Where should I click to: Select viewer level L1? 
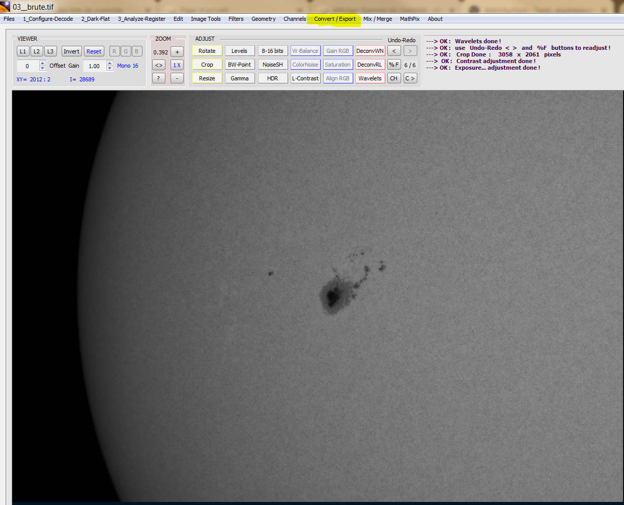23,51
